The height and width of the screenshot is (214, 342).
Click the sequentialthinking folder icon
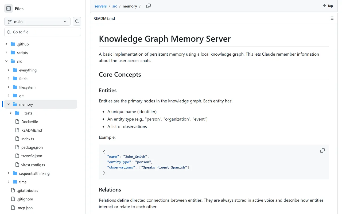coord(15,173)
